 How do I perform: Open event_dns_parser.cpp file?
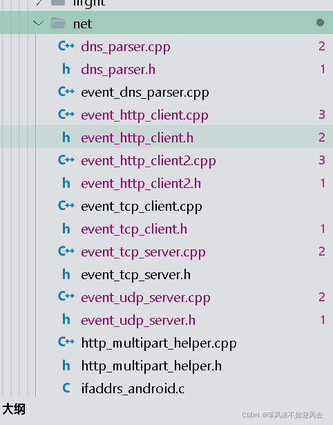145,93
